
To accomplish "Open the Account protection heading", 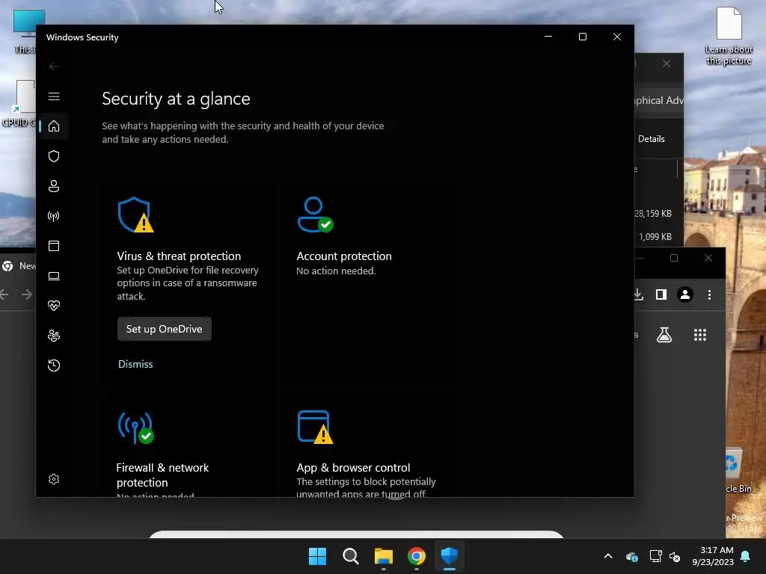I will [344, 256].
